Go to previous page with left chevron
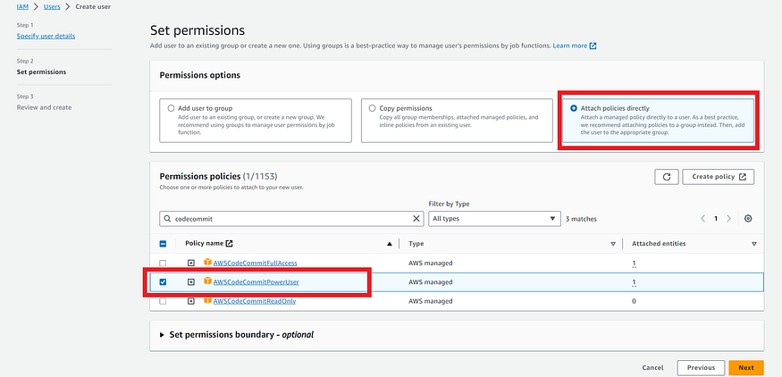 (x=702, y=218)
